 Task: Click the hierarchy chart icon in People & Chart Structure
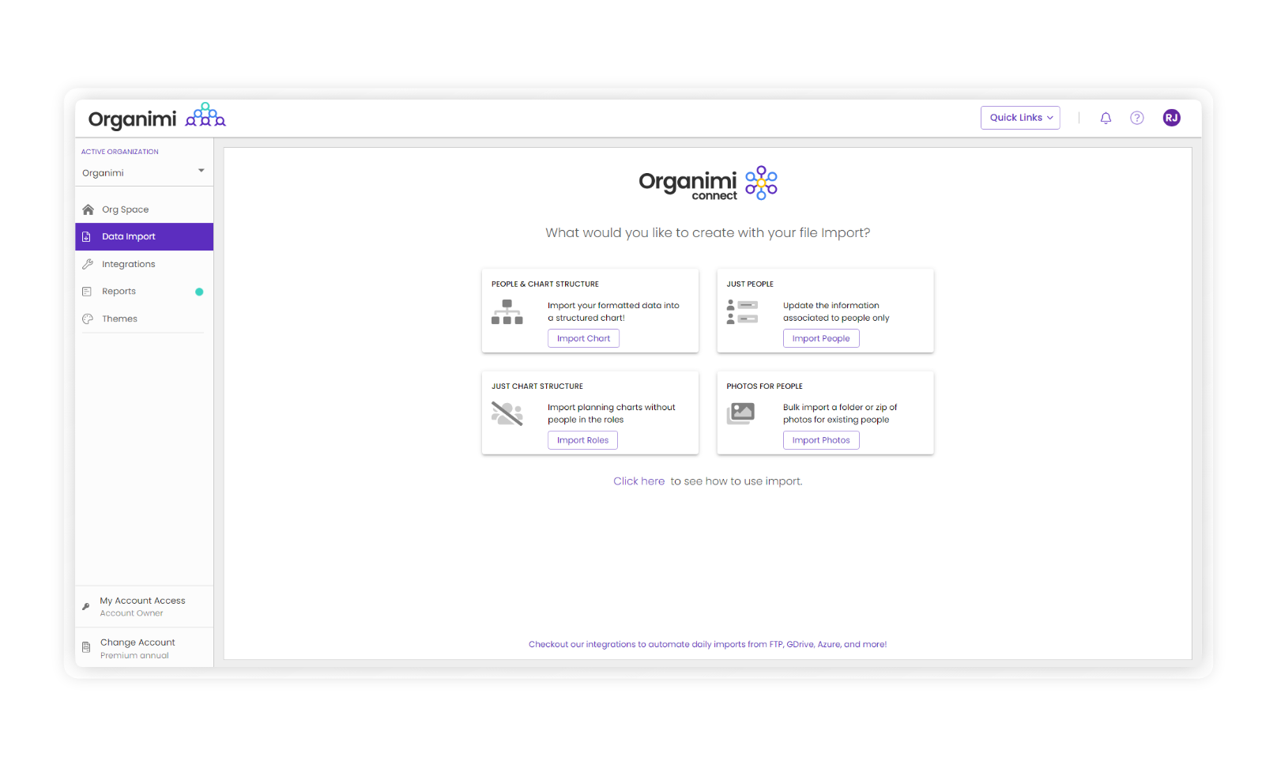pyautogui.click(x=507, y=312)
